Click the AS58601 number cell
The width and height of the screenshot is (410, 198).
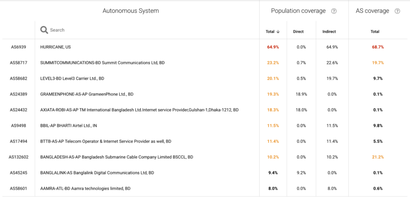(18, 188)
